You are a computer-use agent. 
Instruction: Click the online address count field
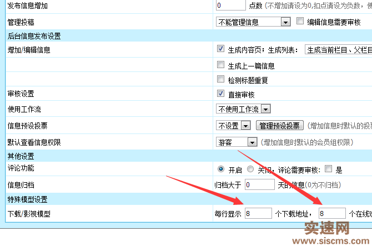tap(332, 213)
